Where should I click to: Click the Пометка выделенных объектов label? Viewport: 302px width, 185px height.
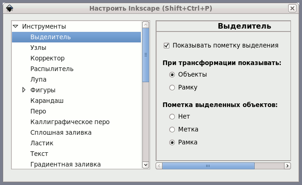coord(220,105)
